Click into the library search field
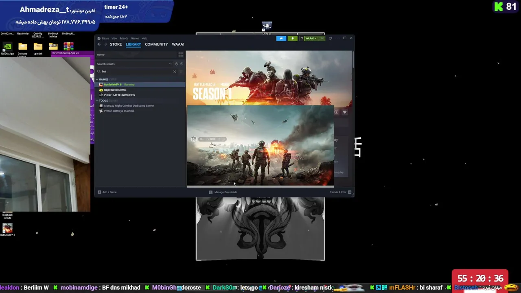This screenshot has width=521, height=293. tap(137, 72)
